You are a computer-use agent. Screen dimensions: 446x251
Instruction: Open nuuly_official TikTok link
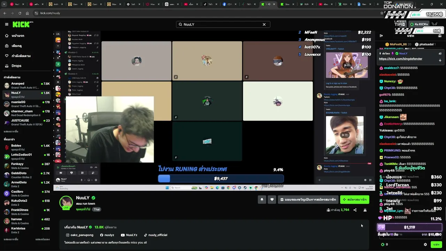(x=155, y=235)
